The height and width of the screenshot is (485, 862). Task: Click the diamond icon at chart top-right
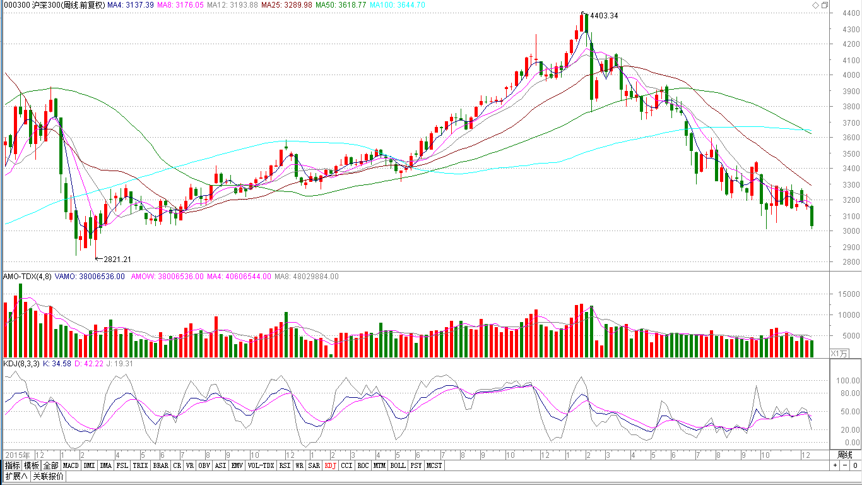[x=815, y=5]
